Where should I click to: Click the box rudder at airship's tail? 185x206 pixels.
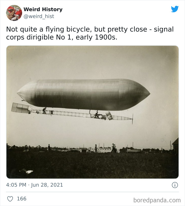21,108
